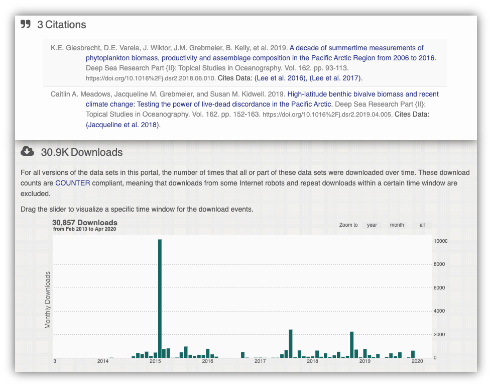Click the tallest 2015 download bar
Screen dimensions: 492x387
[160, 299]
